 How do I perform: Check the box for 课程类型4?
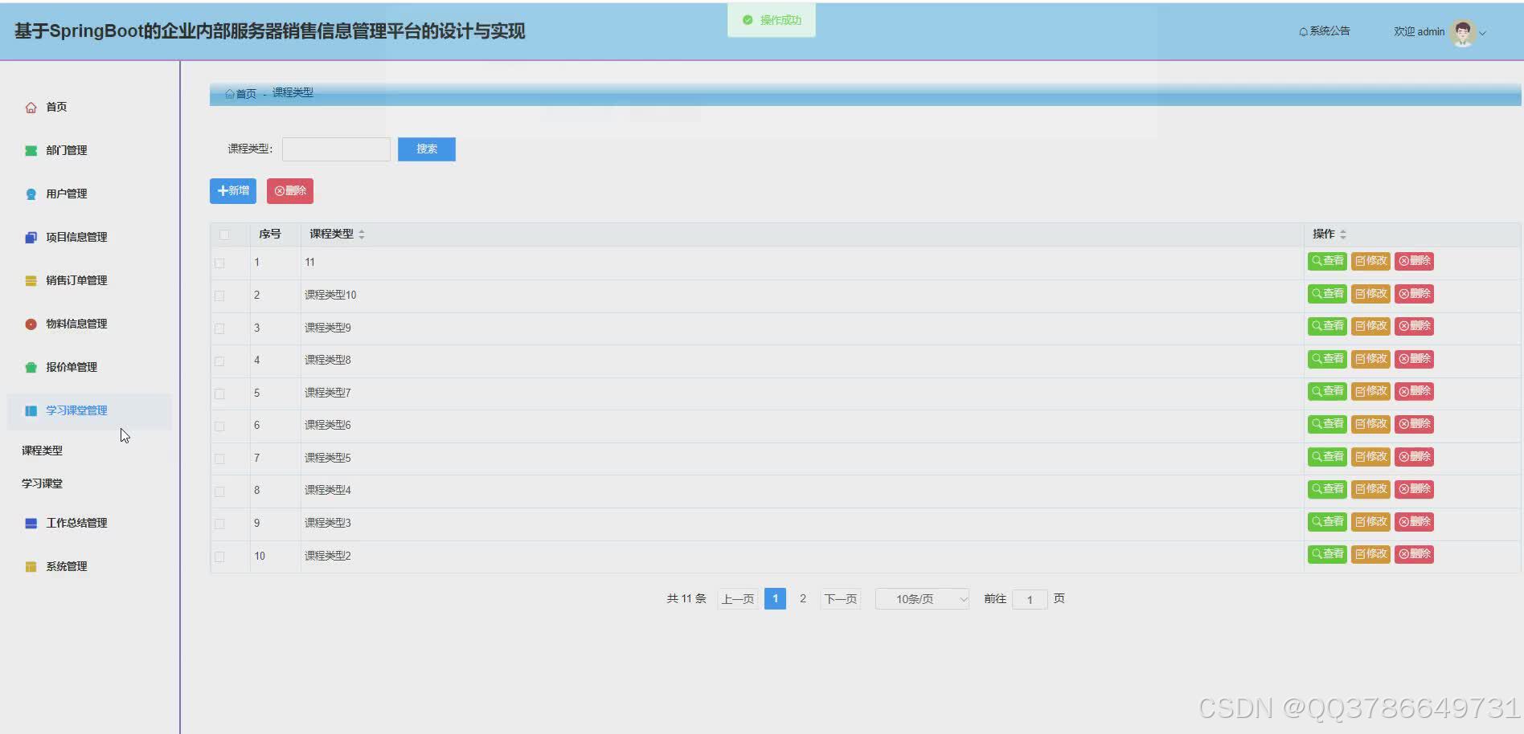click(x=219, y=491)
